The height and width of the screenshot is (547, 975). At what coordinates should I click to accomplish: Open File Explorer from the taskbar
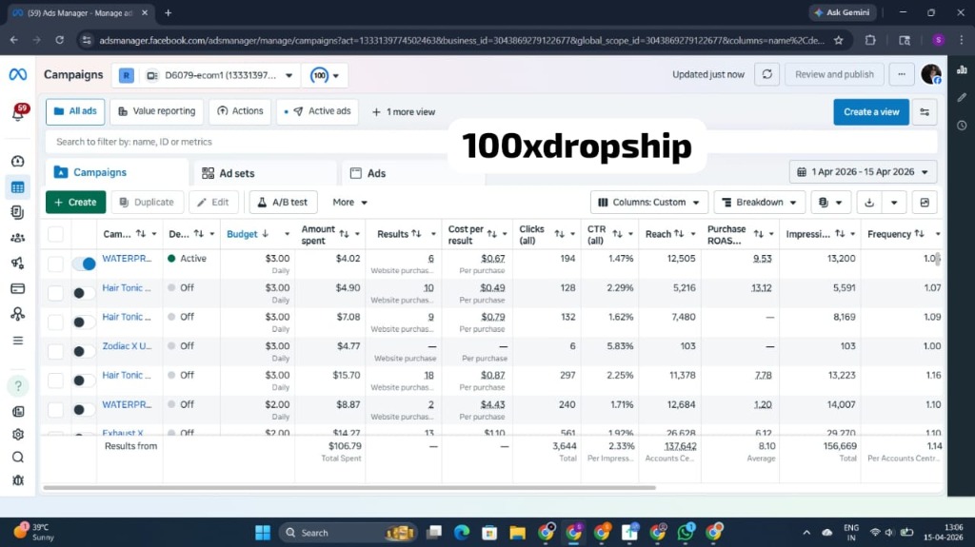click(x=517, y=533)
